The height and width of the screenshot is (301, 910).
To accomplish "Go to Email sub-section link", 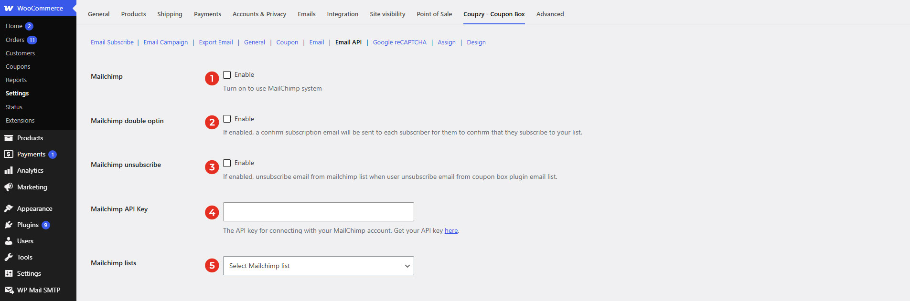I will tap(317, 42).
